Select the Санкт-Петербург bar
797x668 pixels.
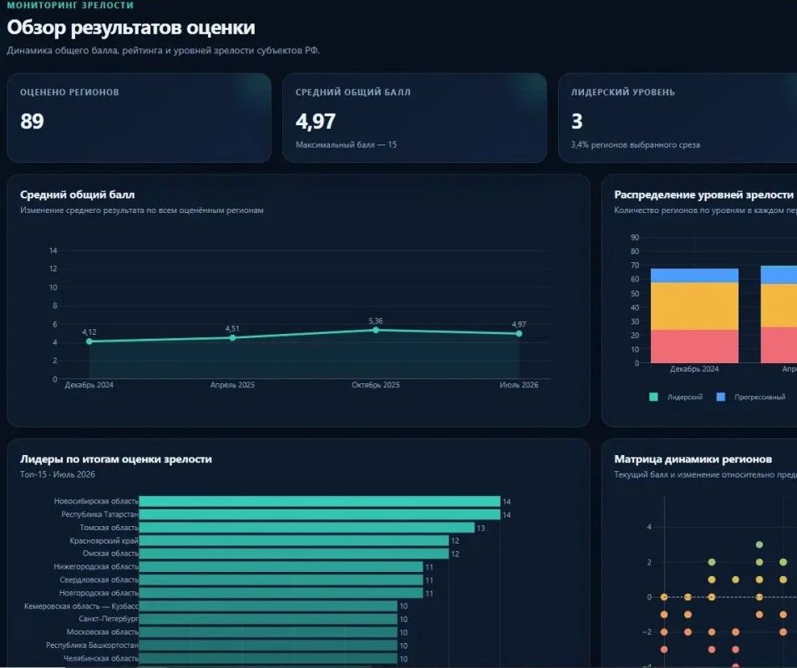coord(268,620)
